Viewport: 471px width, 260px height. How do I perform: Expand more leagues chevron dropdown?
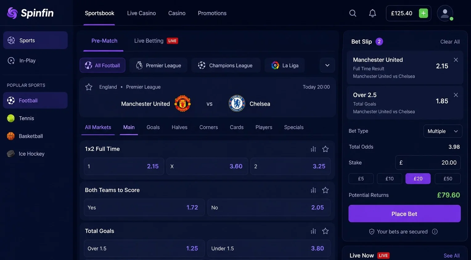click(327, 65)
